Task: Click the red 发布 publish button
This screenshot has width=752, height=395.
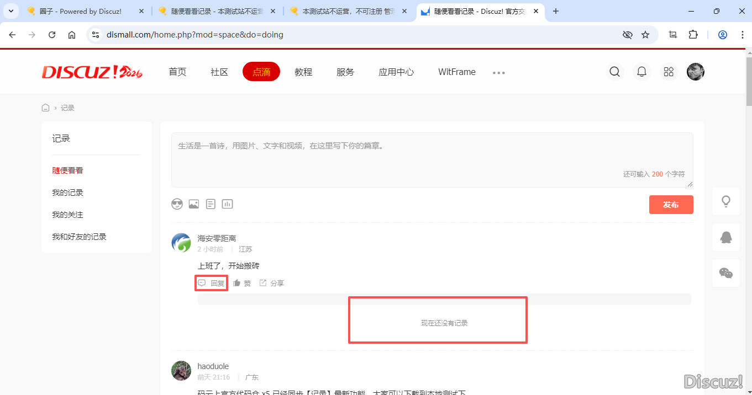Action: pos(671,205)
